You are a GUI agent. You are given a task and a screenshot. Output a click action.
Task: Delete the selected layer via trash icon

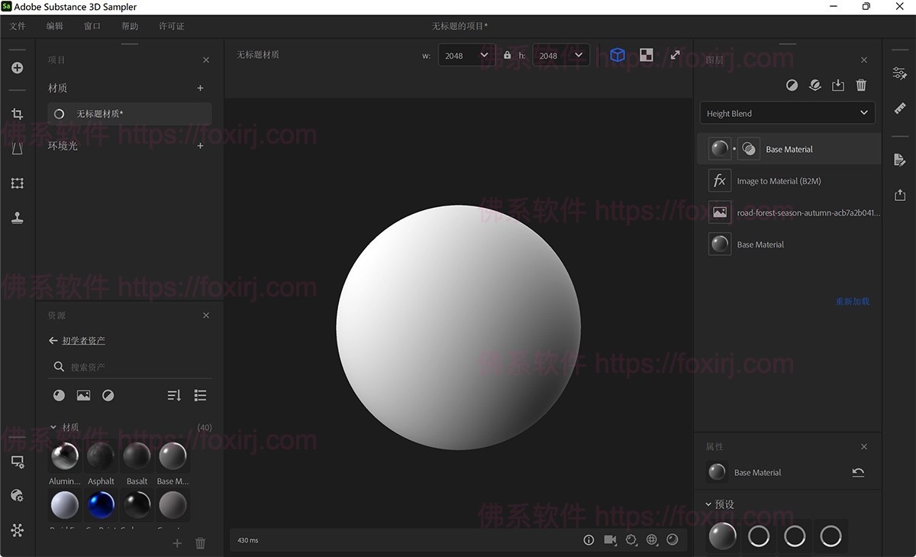(x=861, y=85)
